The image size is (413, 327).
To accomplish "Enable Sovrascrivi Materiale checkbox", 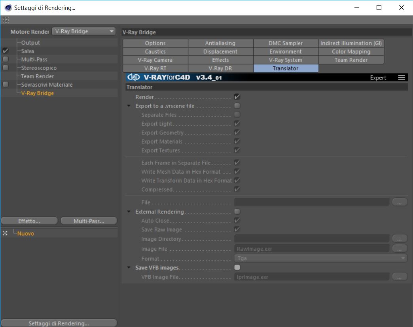I will click(x=6, y=85).
